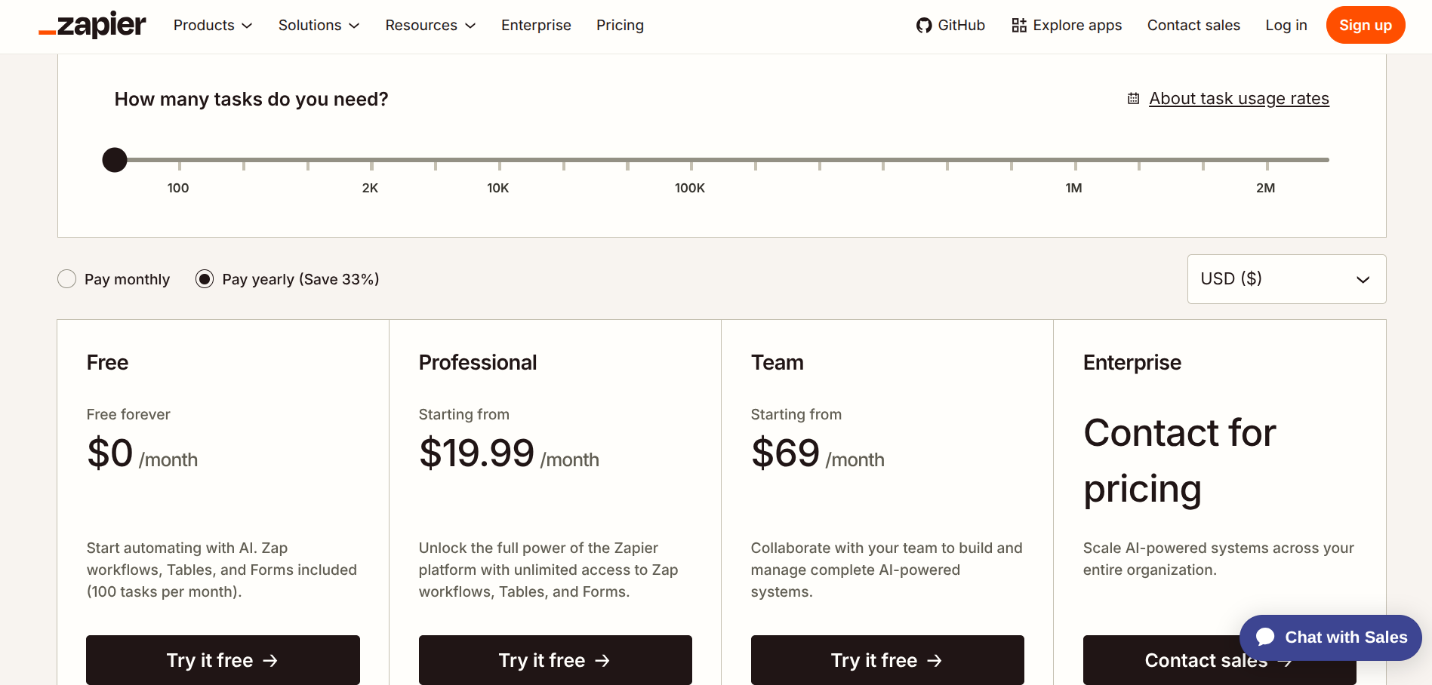
Task: Select Pay yearly (Save 33%) option
Action: [205, 279]
